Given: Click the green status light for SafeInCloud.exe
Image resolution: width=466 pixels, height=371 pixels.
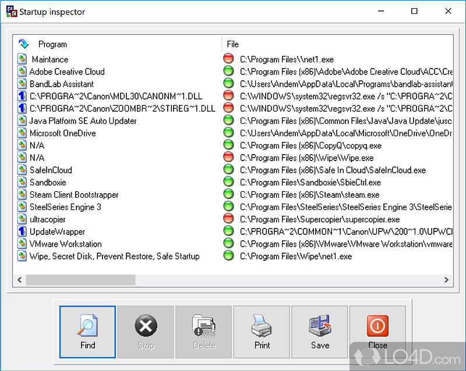Looking at the screenshot, I should (x=228, y=169).
